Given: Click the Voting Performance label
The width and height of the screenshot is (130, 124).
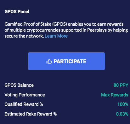Looking at the screenshot, I should click(x=25, y=95).
